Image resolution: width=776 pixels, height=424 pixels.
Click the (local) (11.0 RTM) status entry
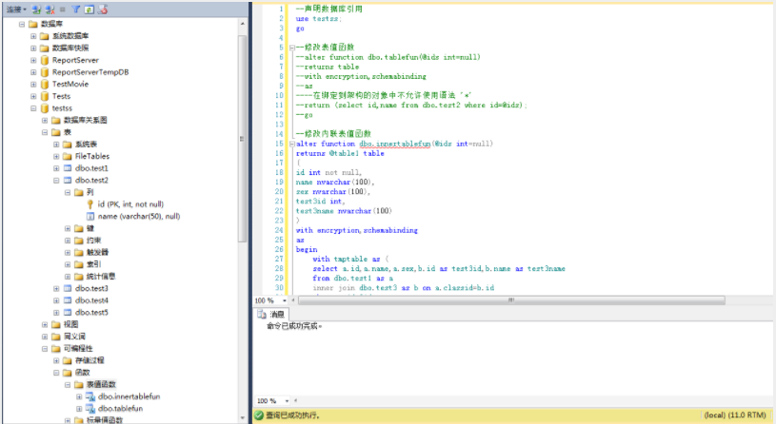click(735, 415)
